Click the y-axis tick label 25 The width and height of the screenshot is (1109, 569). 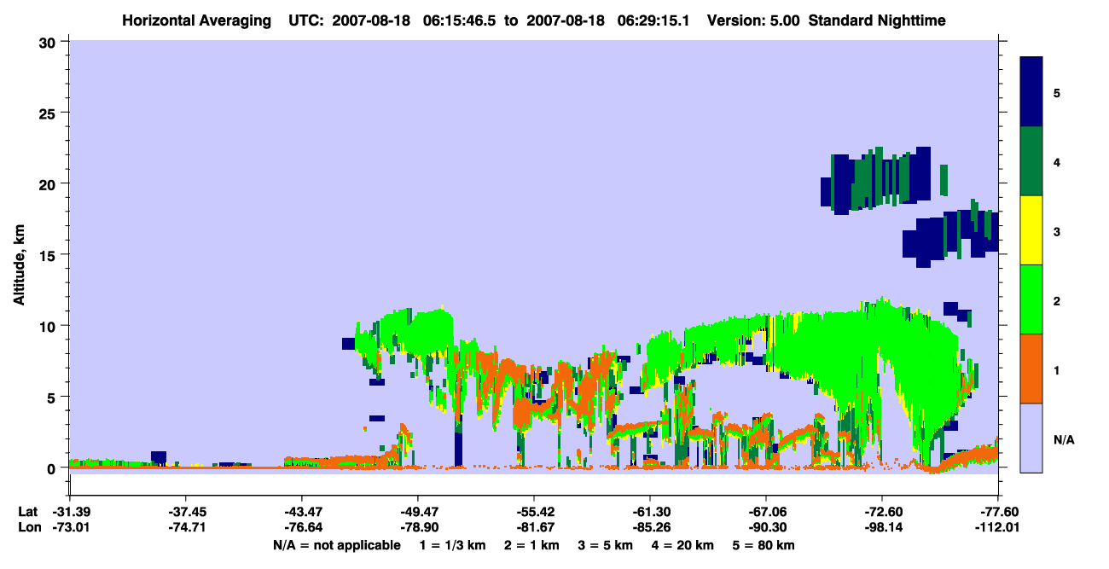(x=49, y=113)
